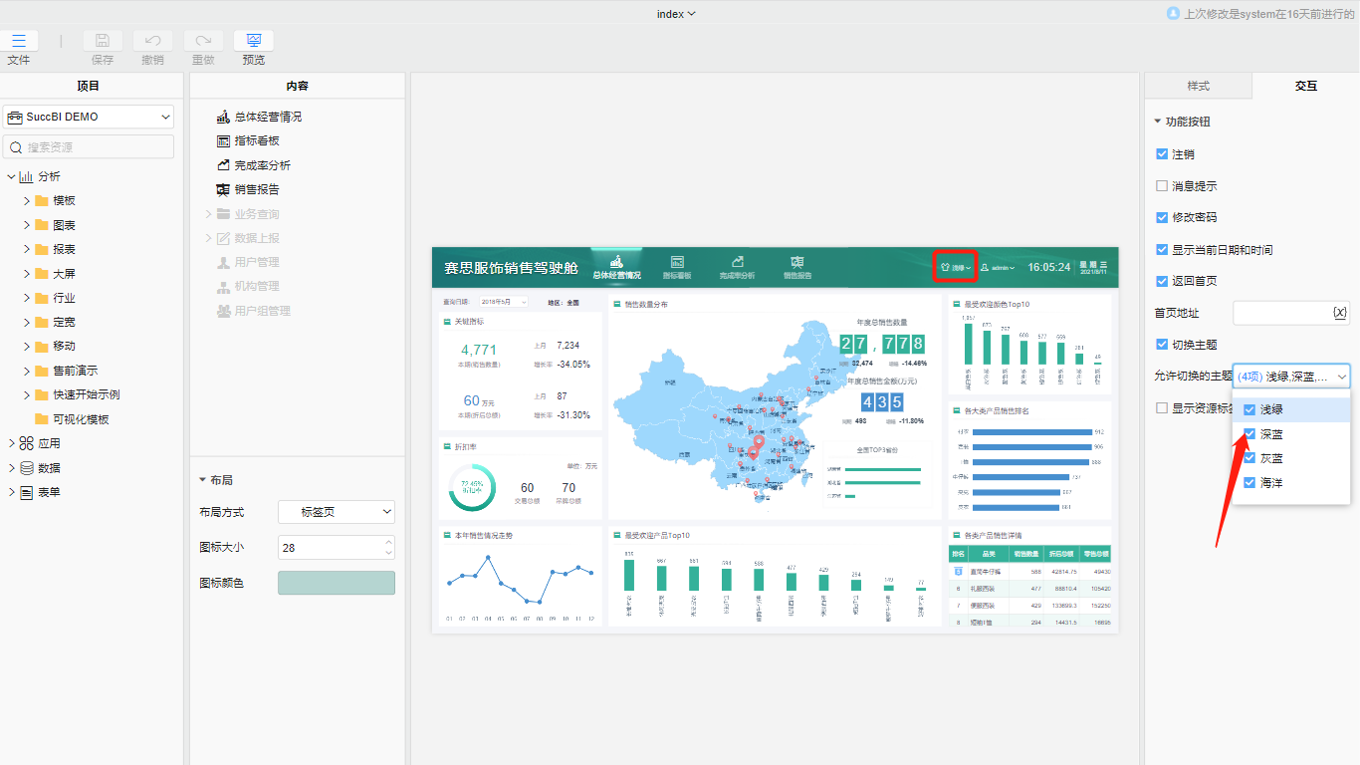Viewport: 1360px width, 765px height.
Task: Click the Save icon in toolbar
Action: (x=103, y=41)
